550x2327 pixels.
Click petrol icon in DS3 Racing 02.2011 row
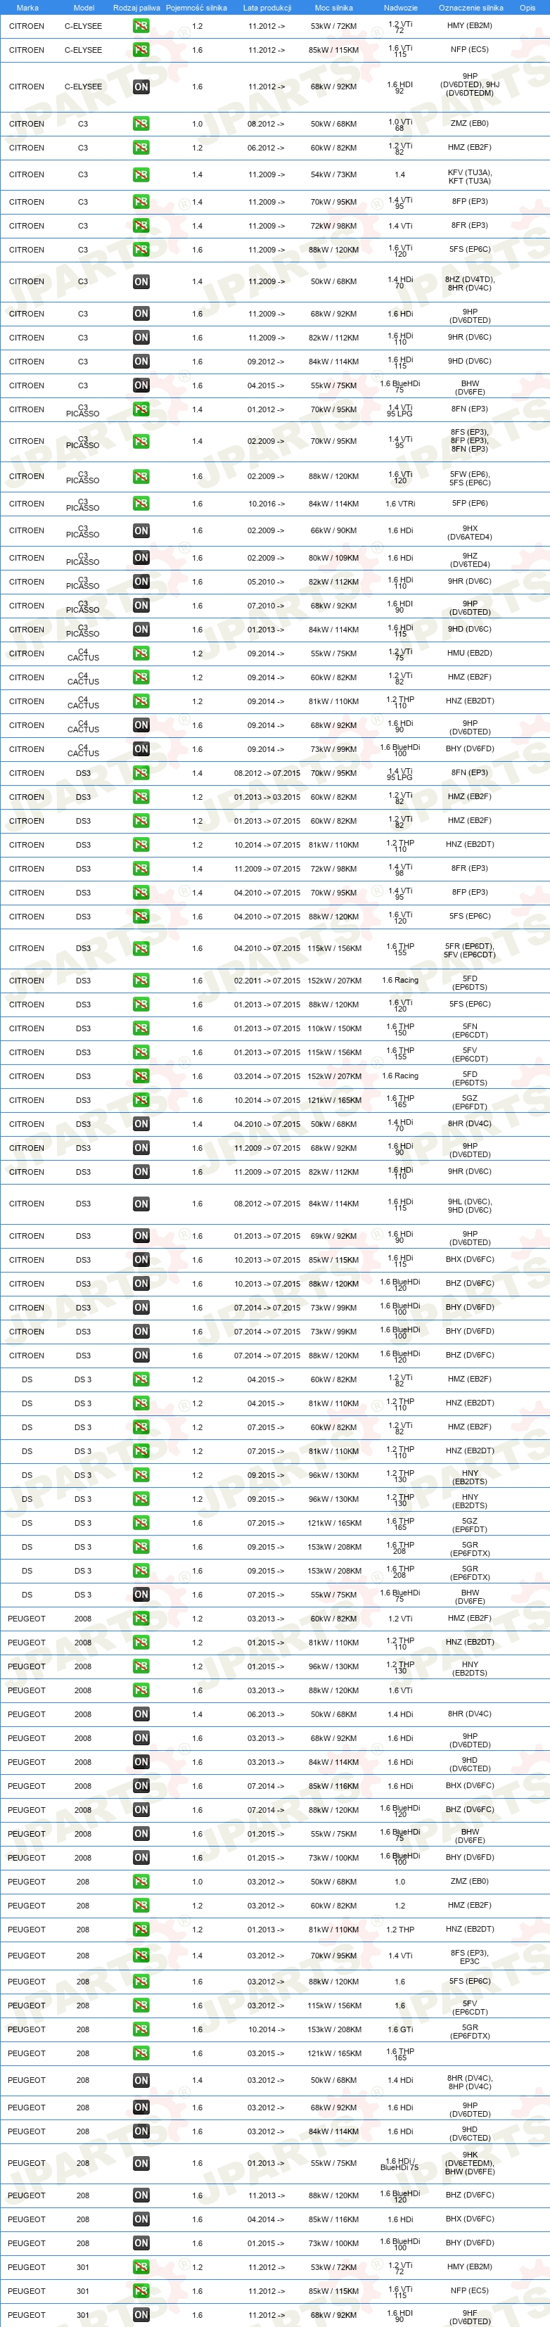(141, 980)
